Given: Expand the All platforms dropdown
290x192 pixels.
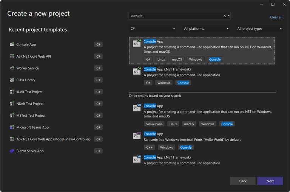Looking at the screenshot, I should point(206,29).
